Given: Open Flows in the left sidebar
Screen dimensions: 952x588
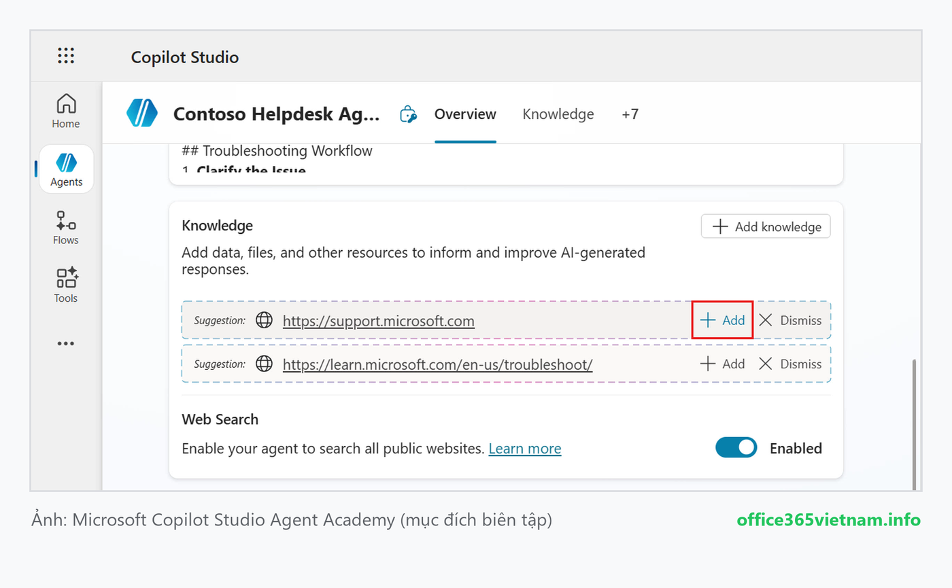Looking at the screenshot, I should 66,228.
